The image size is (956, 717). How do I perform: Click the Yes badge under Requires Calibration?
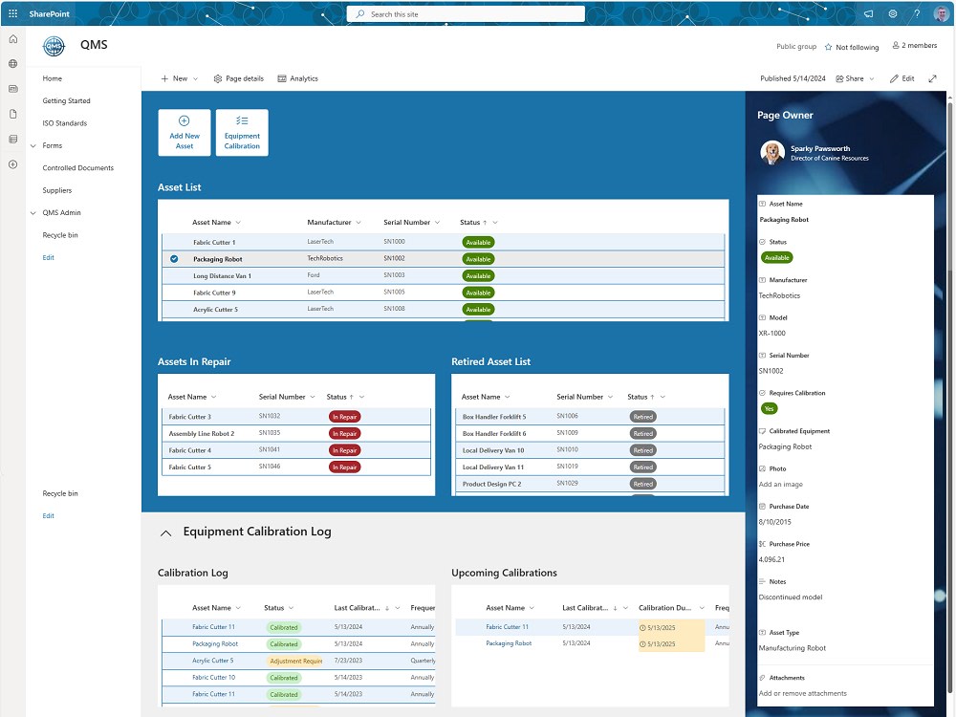pyautogui.click(x=769, y=408)
